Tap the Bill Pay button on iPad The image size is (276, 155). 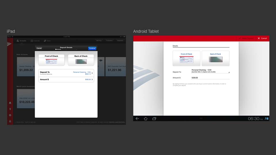(99, 40)
